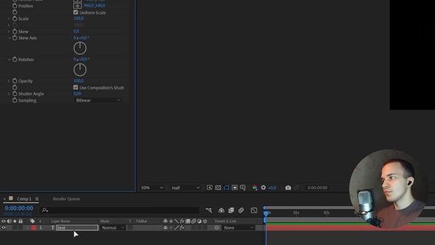Open the Comp 1 panel menu
This screenshot has height=245, width=435.
[37, 199]
